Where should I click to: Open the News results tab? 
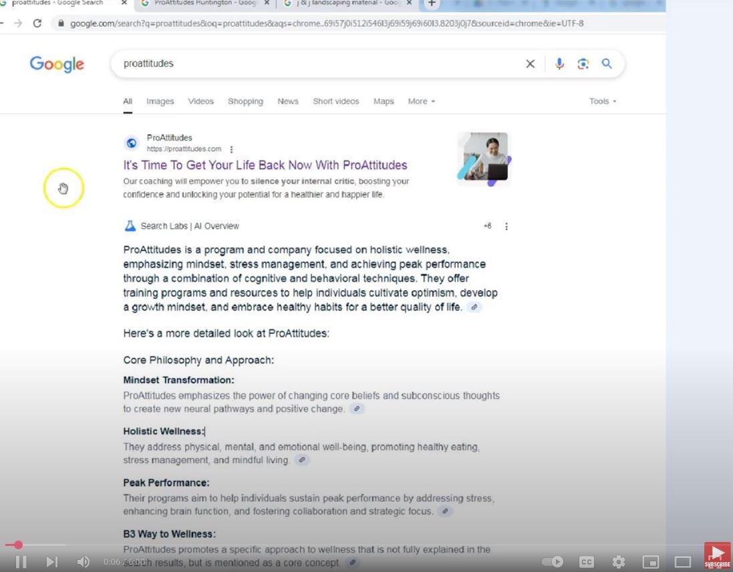pos(288,102)
